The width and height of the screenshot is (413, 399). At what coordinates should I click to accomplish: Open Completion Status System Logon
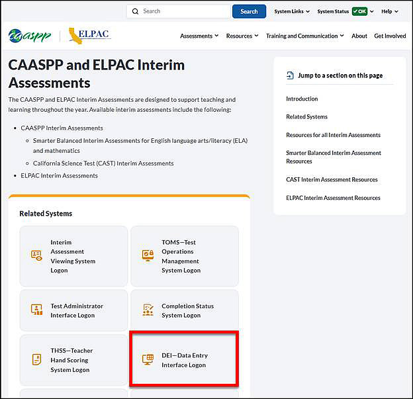tap(185, 310)
